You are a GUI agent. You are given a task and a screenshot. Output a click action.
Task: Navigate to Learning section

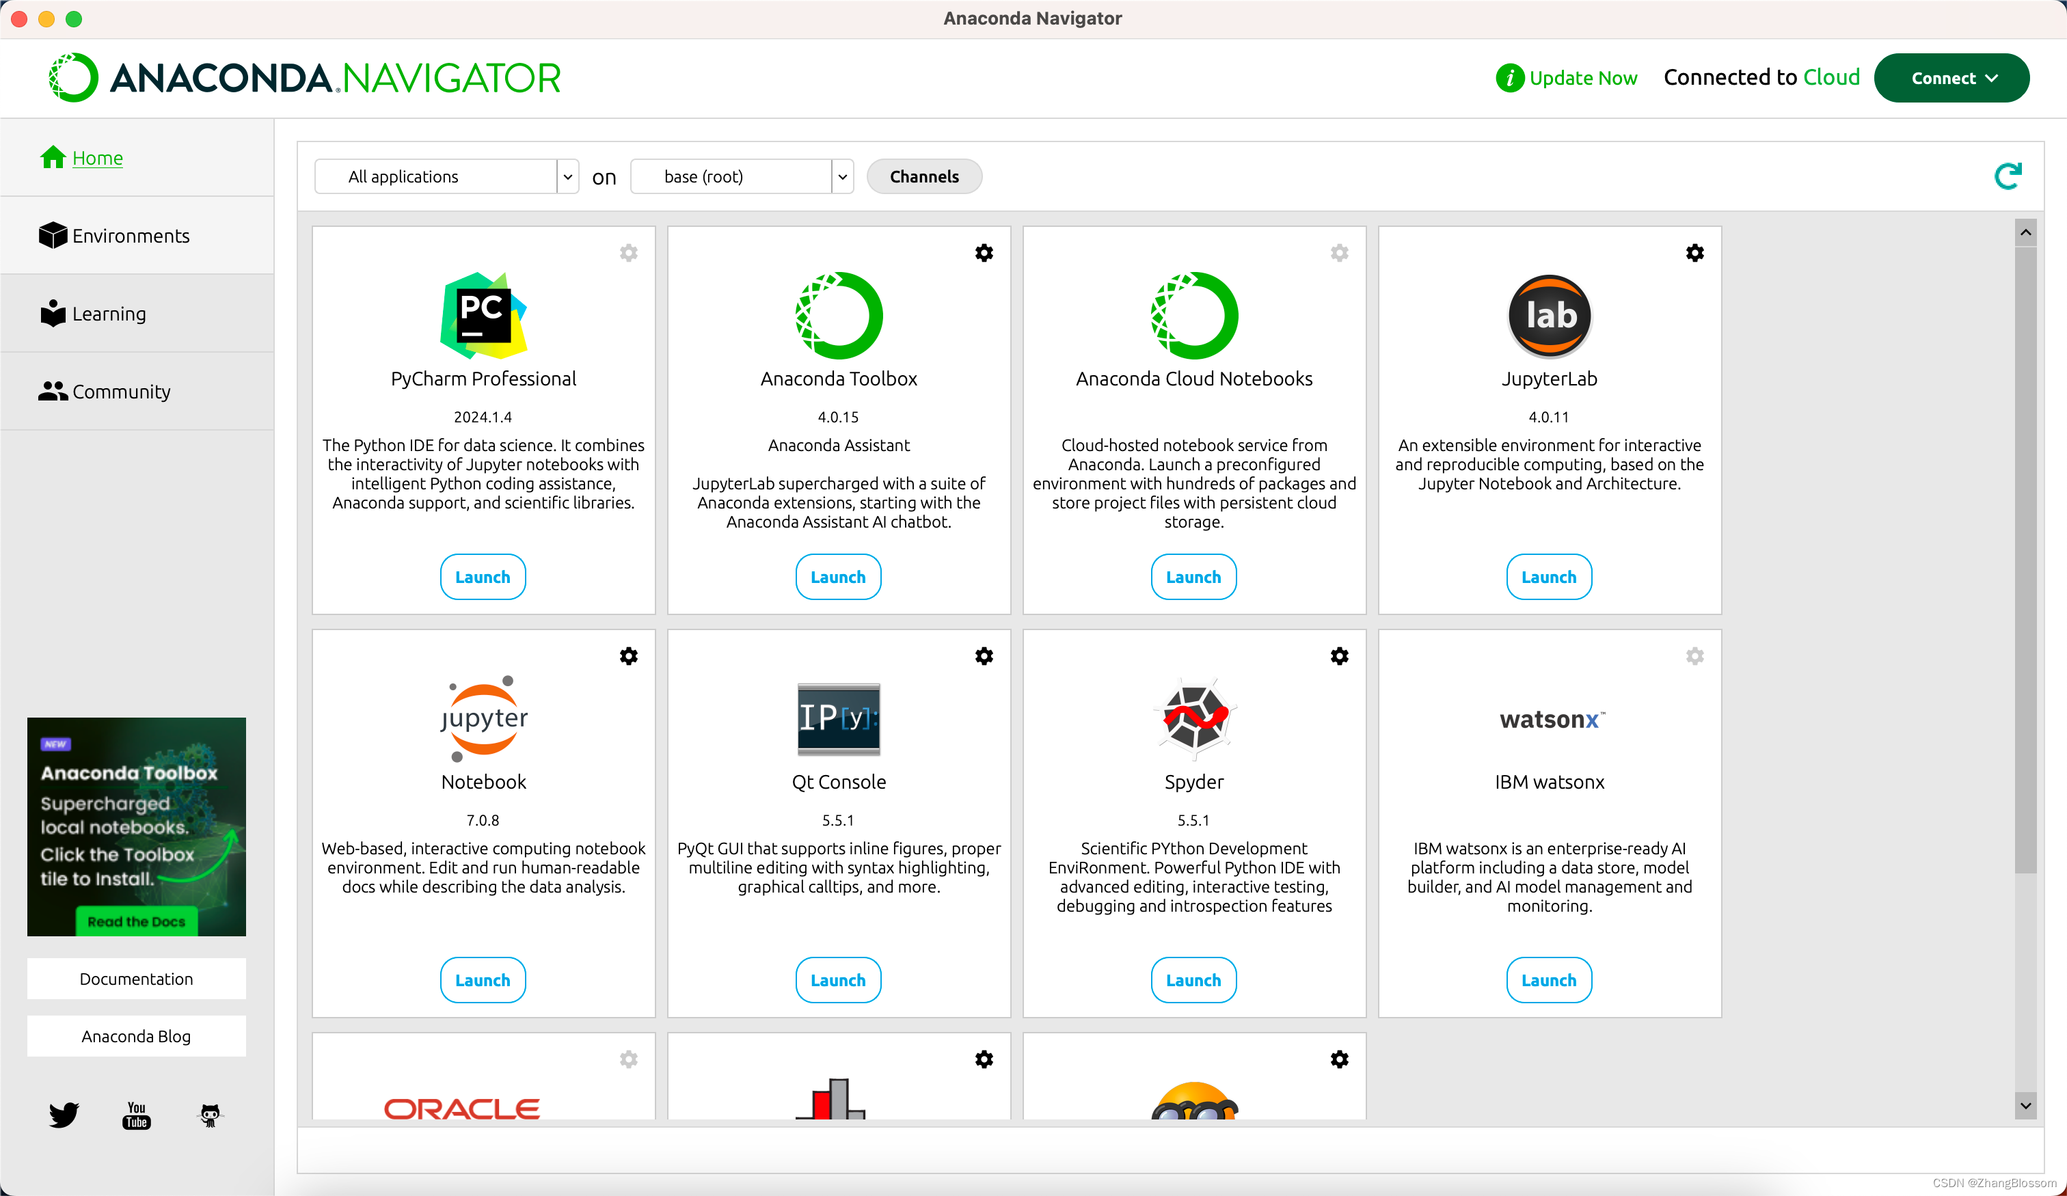tap(109, 313)
